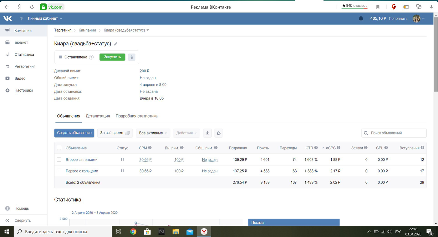Open notifications bell icon

point(361,18)
